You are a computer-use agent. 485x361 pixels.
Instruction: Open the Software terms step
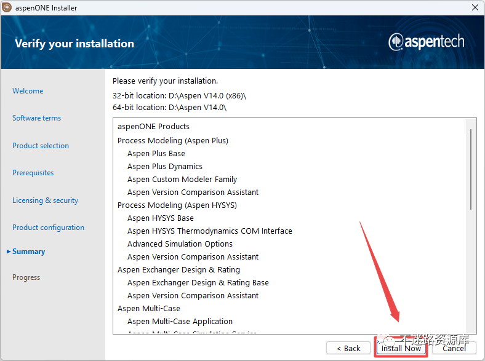36,118
